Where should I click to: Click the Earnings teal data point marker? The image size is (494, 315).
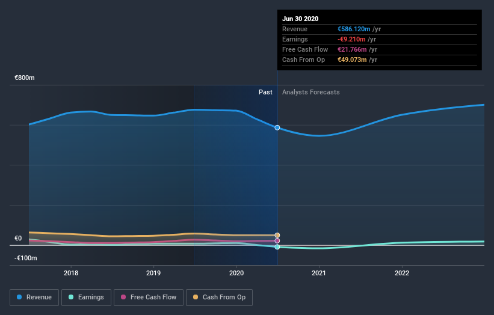(x=277, y=247)
